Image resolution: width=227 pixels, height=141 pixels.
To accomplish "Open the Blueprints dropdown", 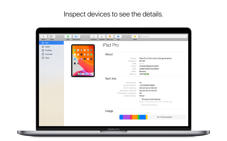I will [77, 36].
